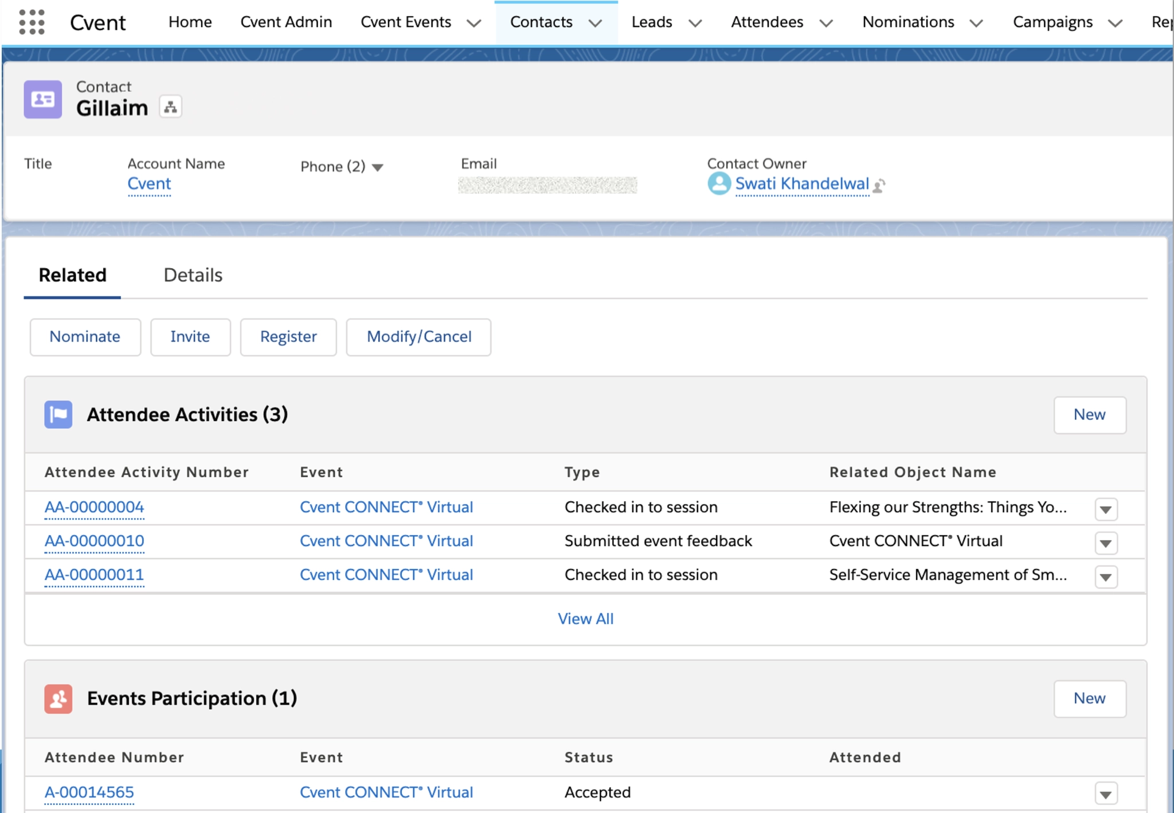Click 'Flexing our Strengths: Things Yo...' cell
This screenshot has width=1174, height=813.
click(x=948, y=507)
